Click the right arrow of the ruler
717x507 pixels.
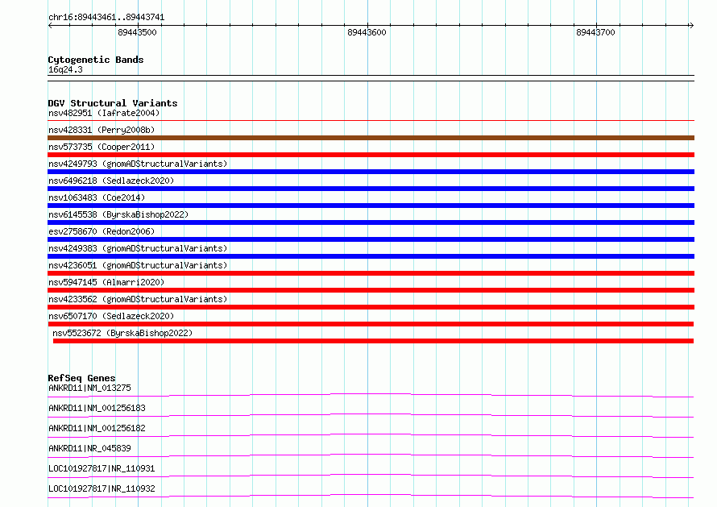point(691,25)
